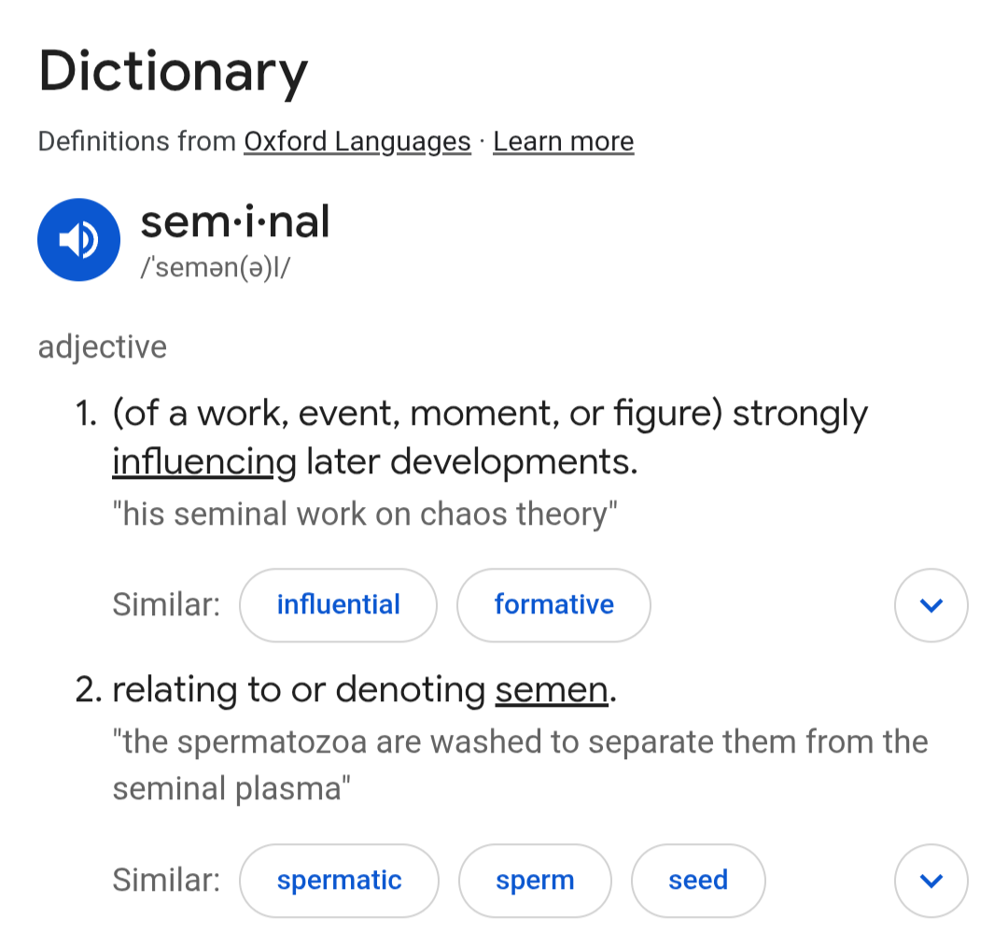Screen dimensions: 1008x945
Task: Click the Dictionary heading
Action: tap(173, 73)
